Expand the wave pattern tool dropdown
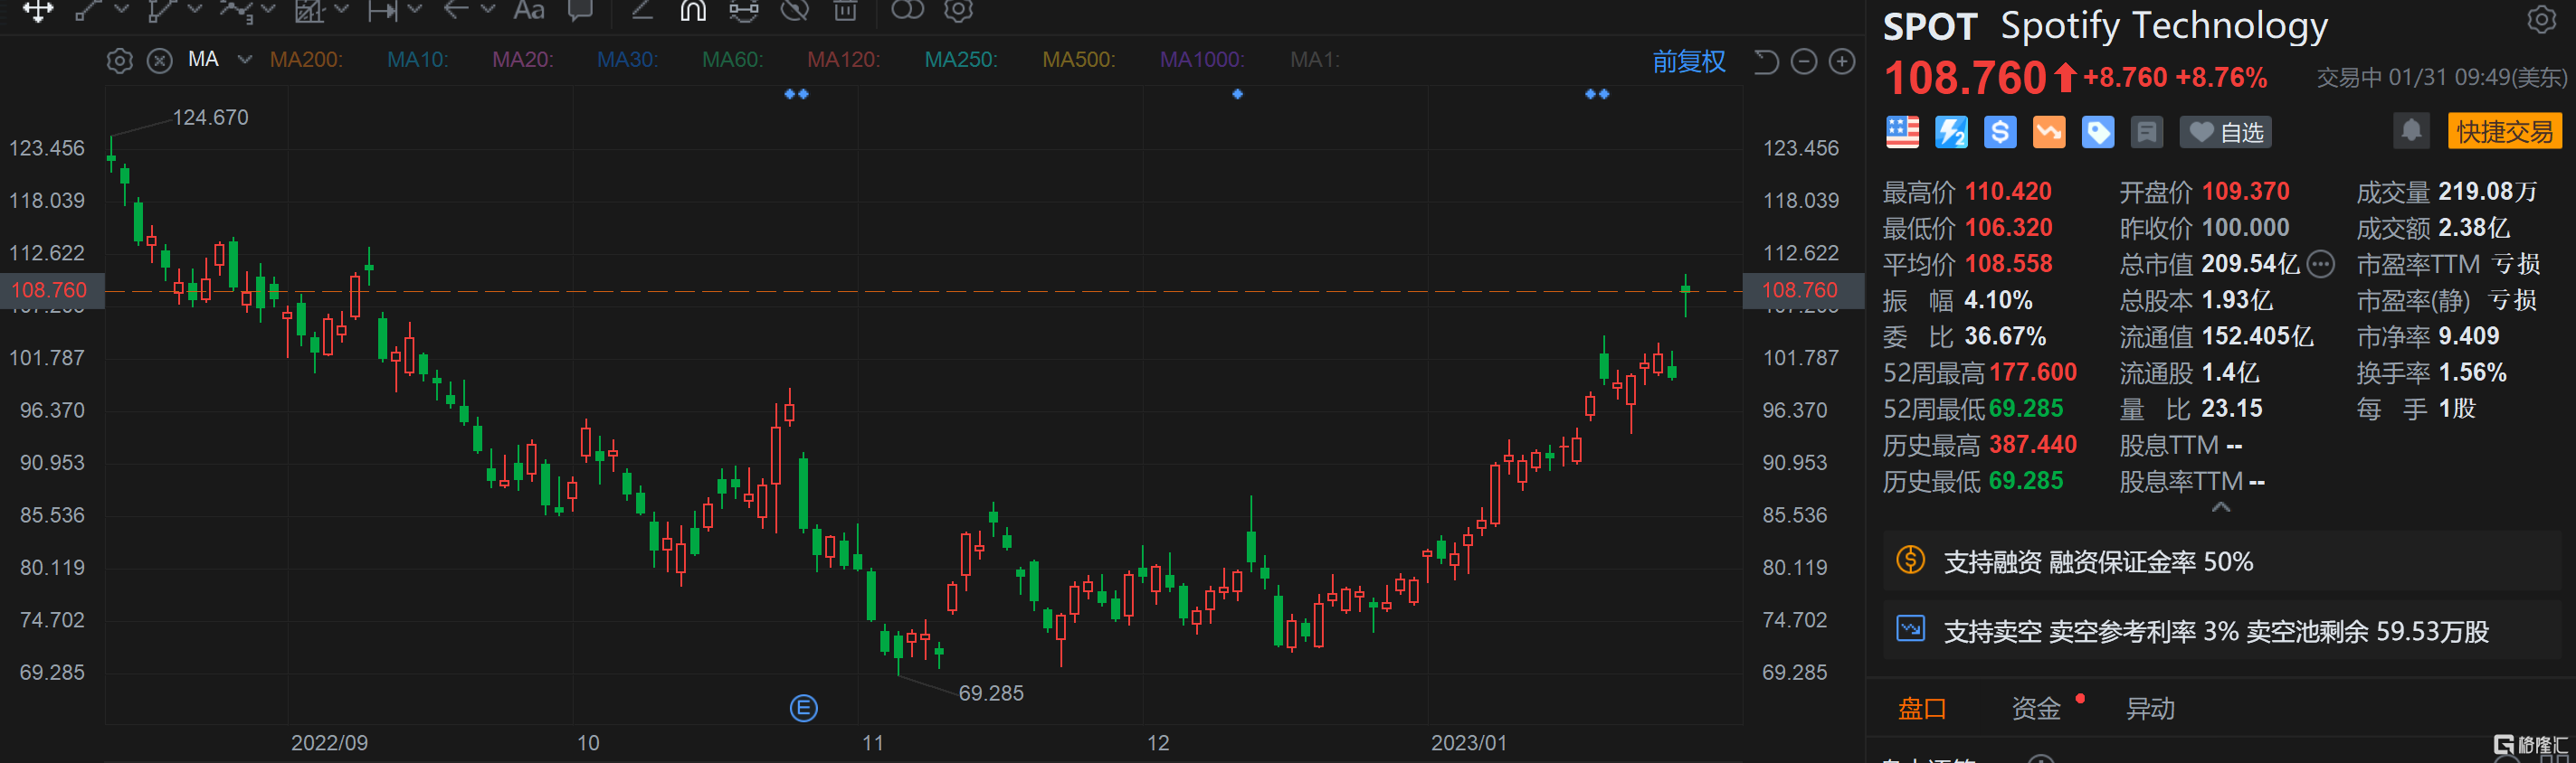 268,9
